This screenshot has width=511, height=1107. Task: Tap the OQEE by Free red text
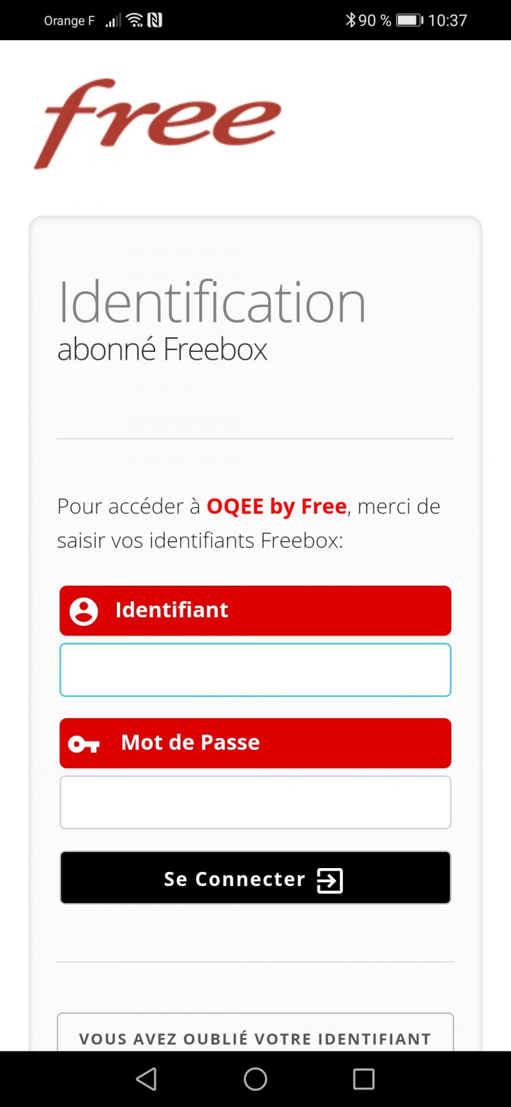(277, 506)
